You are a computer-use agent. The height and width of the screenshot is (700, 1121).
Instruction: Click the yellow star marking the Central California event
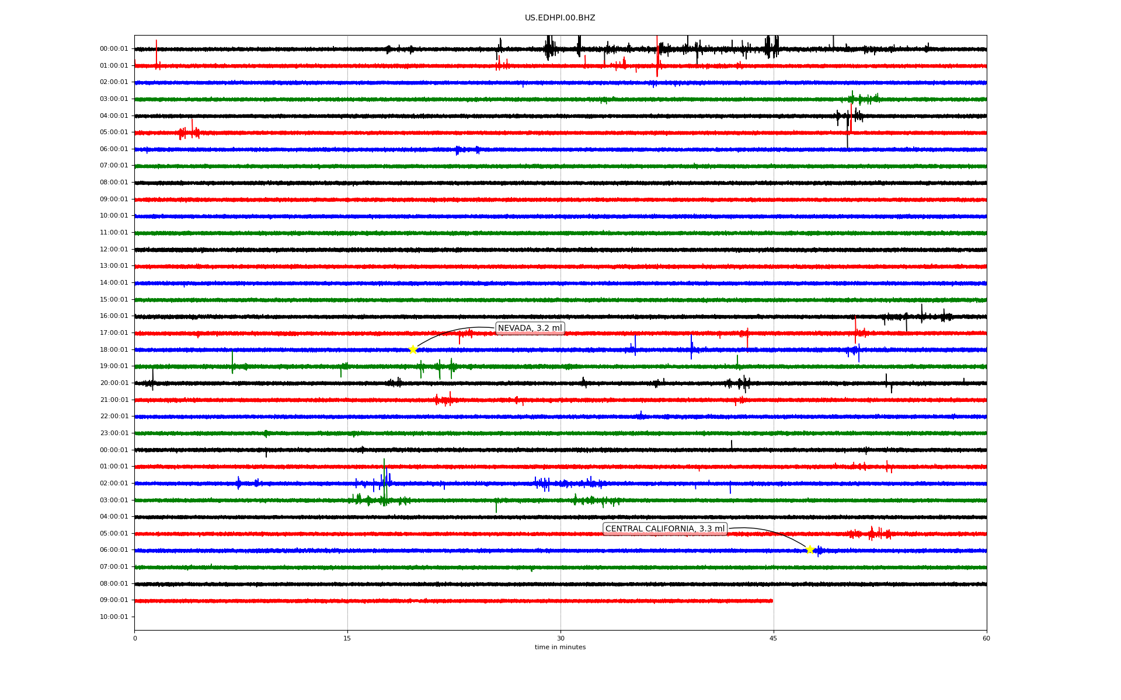810,549
